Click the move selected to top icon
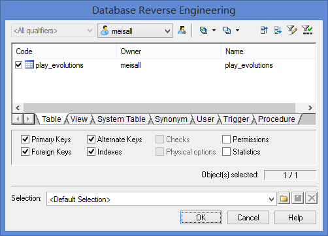 tap(264, 30)
